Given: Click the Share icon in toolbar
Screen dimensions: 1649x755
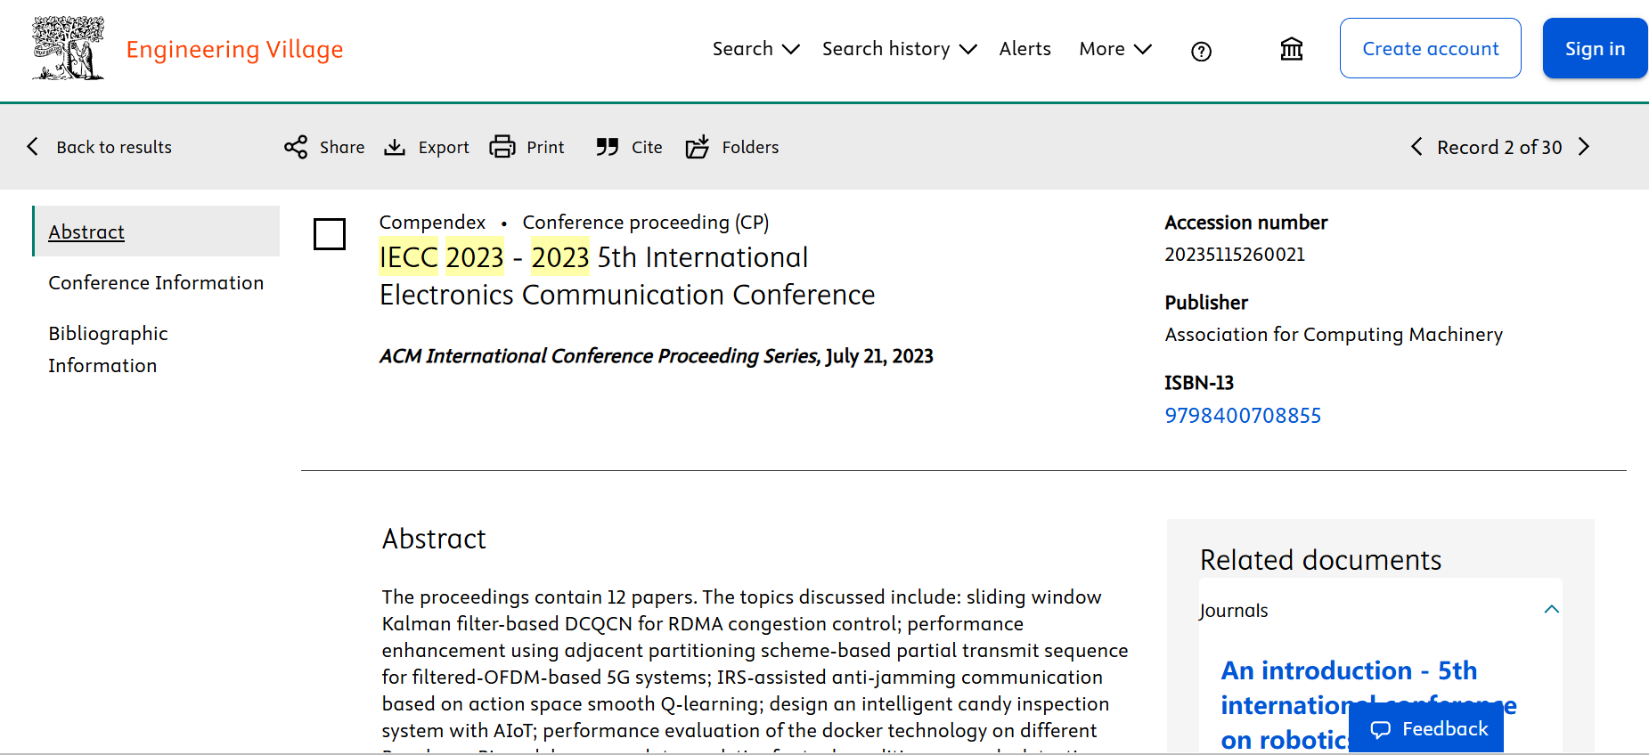Looking at the screenshot, I should (296, 147).
